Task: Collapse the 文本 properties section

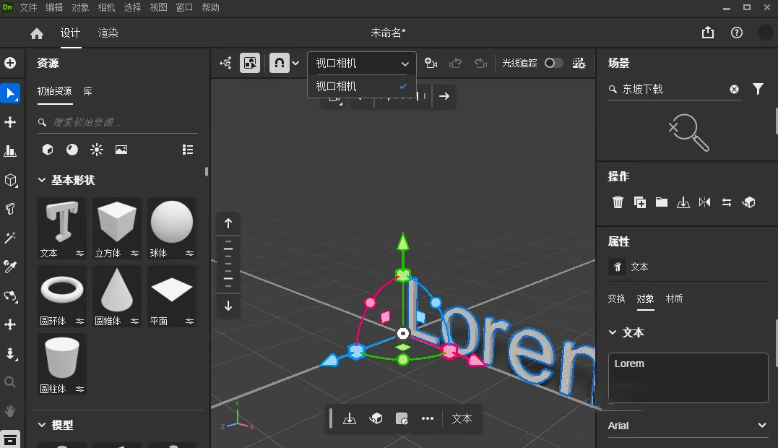Action: [x=613, y=332]
